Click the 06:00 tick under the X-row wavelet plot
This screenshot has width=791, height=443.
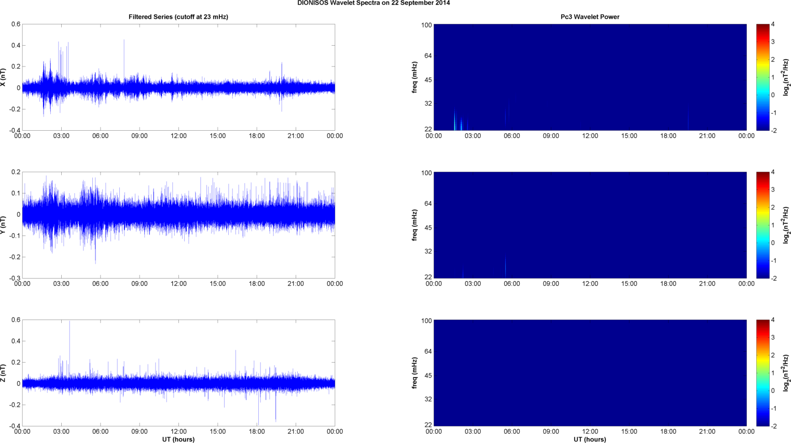pos(512,136)
